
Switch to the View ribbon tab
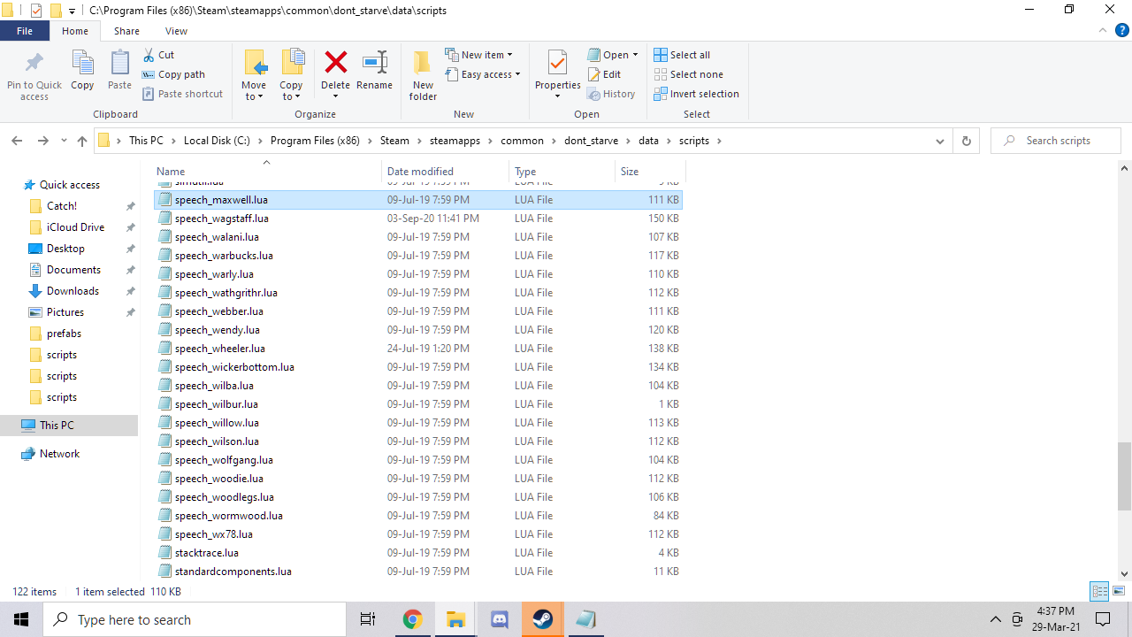pos(176,31)
